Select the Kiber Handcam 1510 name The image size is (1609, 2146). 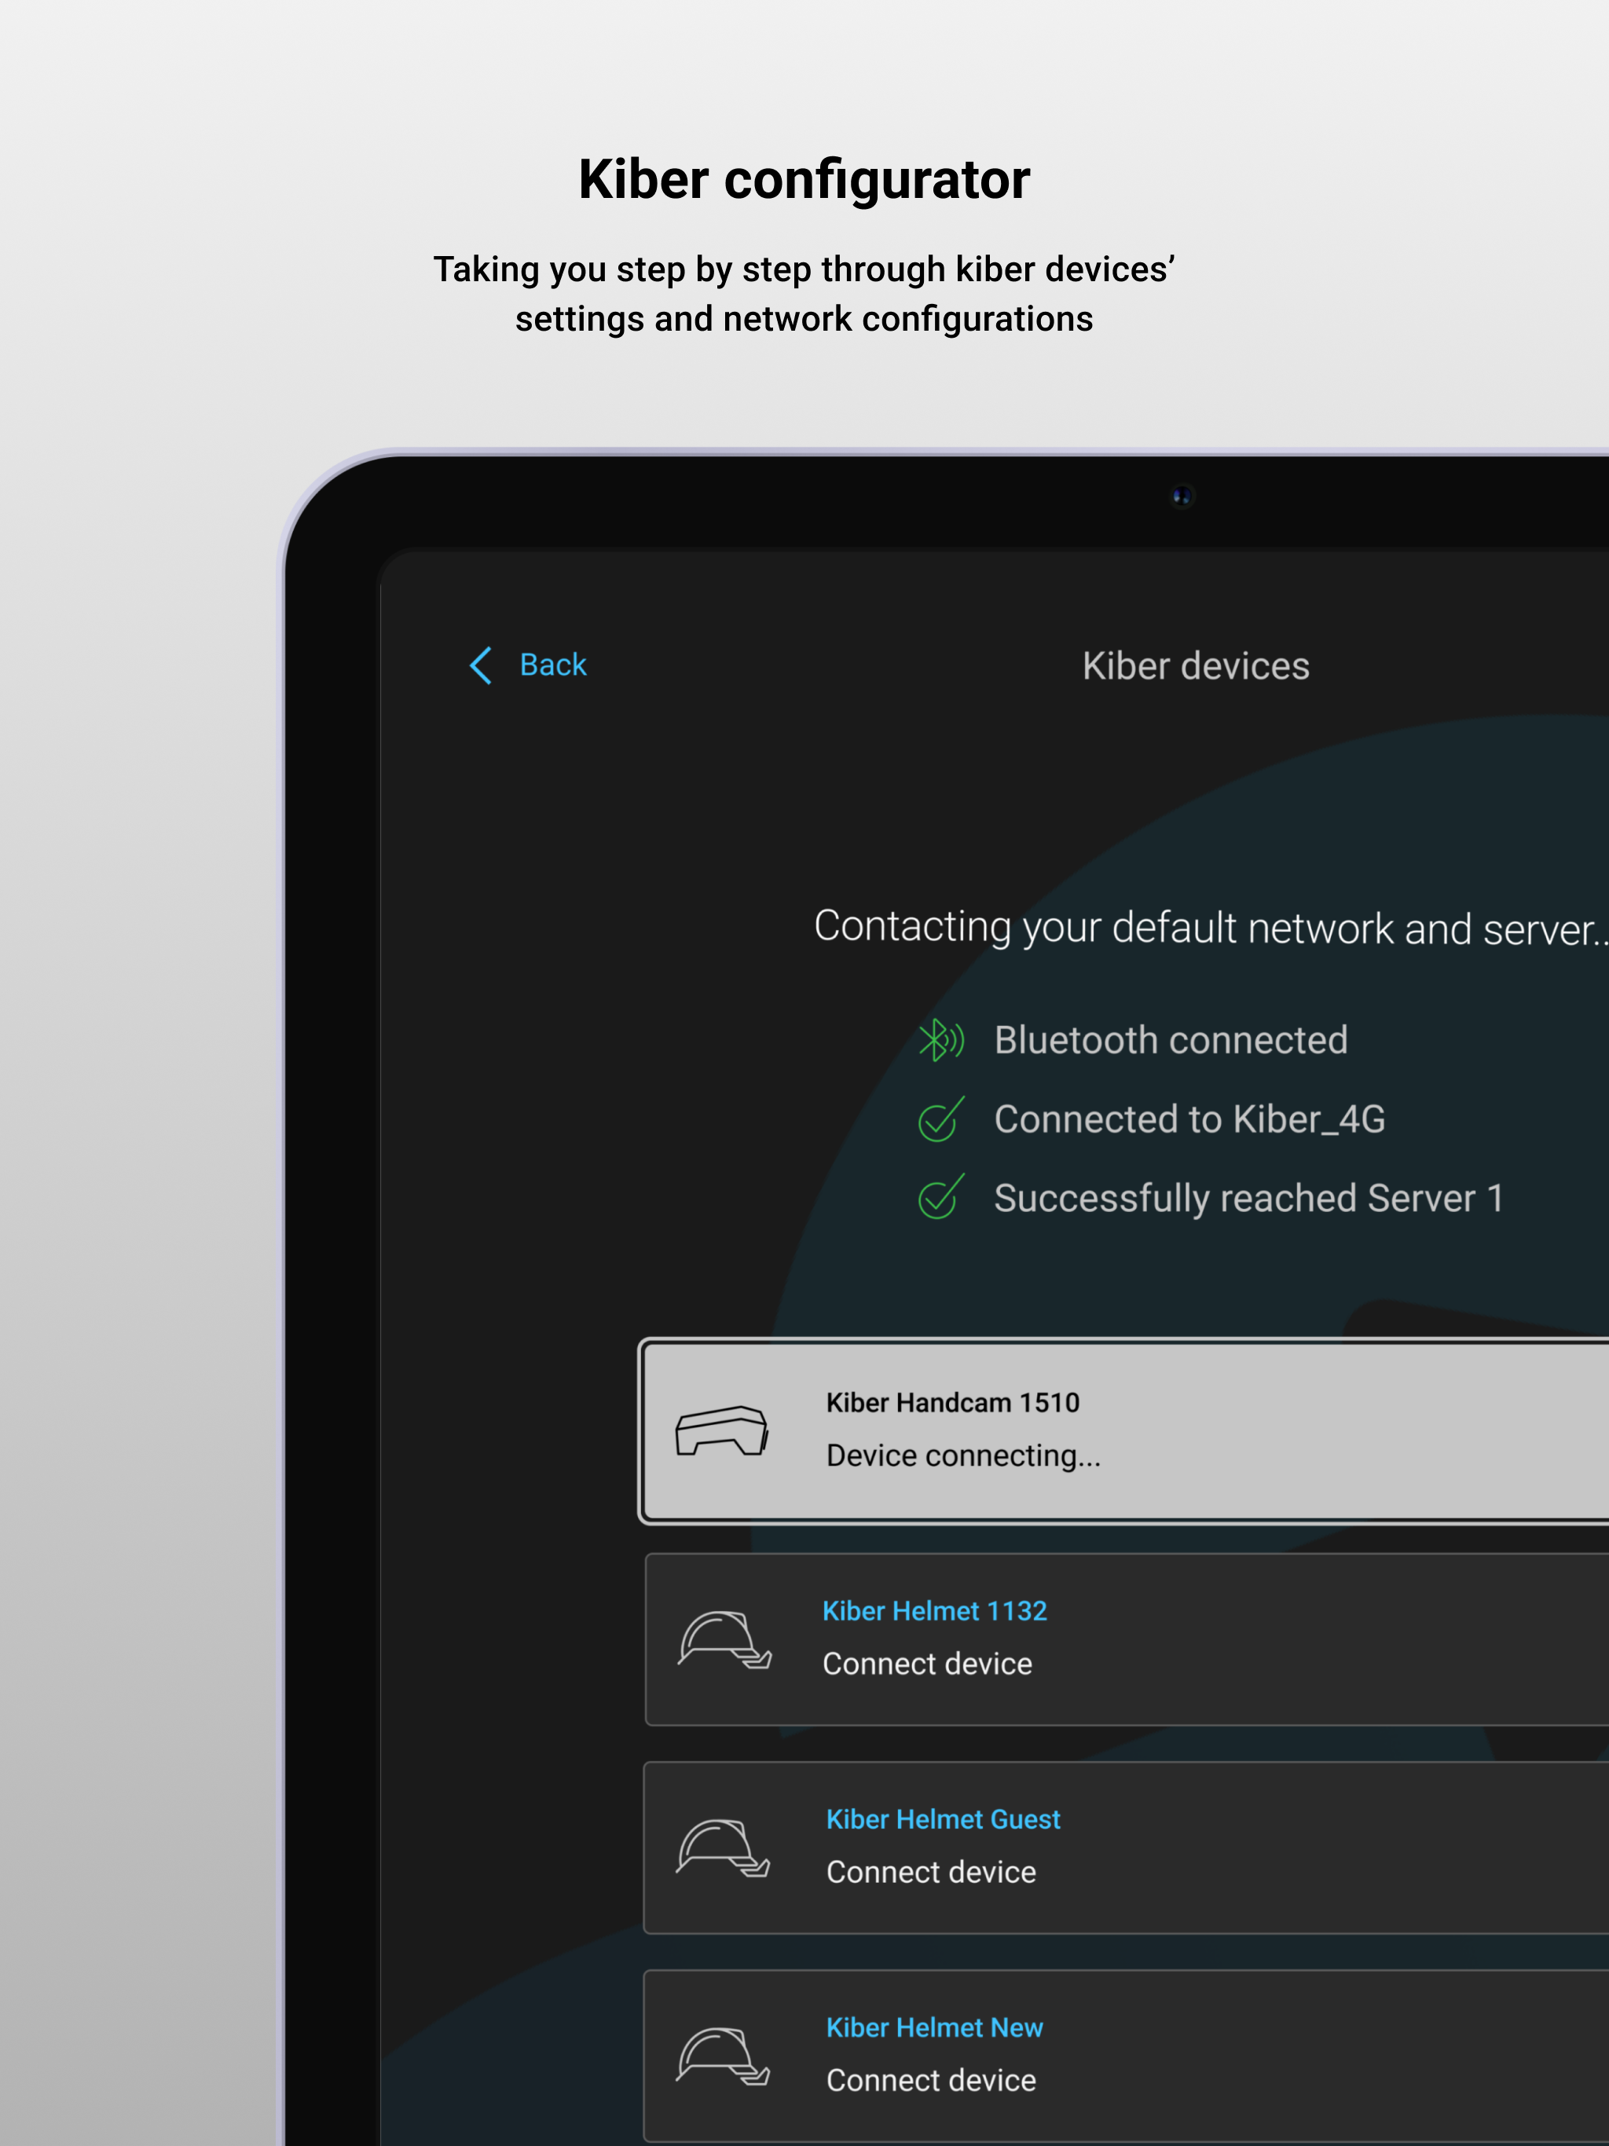[952, 1403]
